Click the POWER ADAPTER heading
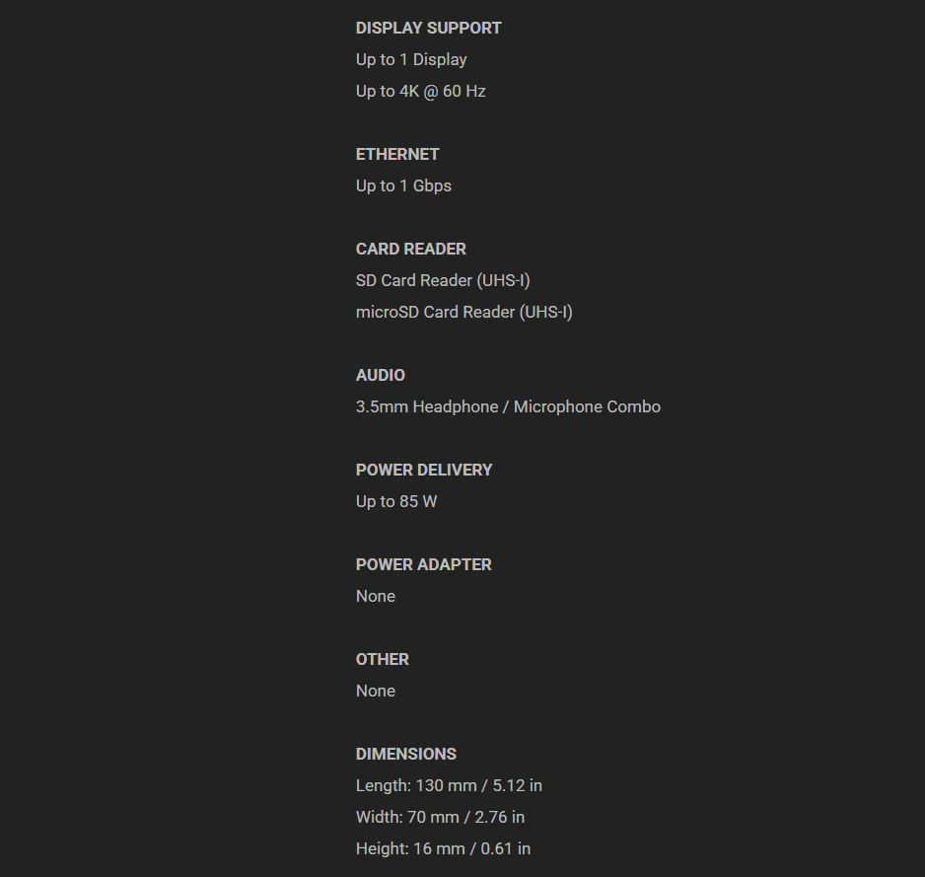 pos(423,564)
